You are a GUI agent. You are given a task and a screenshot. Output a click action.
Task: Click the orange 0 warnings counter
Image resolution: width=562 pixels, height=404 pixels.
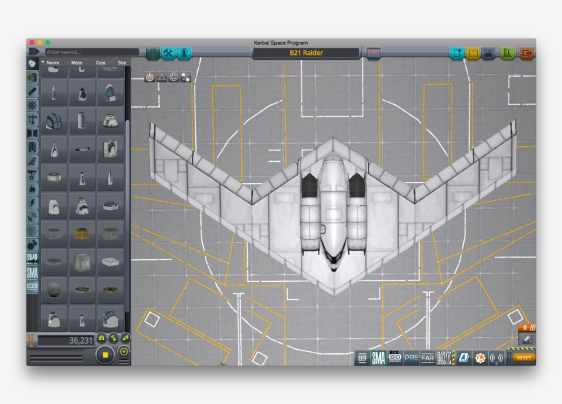pyautogui.click(x=525, y=327)
